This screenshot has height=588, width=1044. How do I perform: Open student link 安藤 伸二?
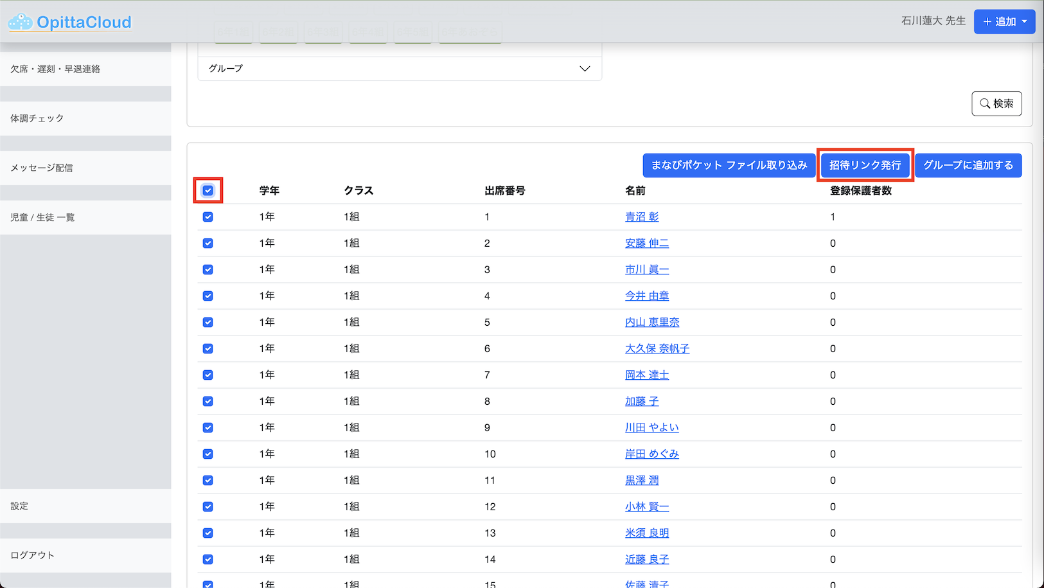(647, 243)
